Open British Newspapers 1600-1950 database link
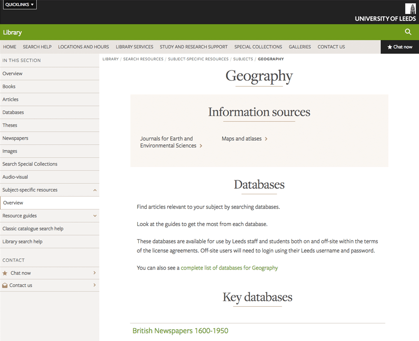This screenshot has width=419, height=341. [x=180, y=331]
